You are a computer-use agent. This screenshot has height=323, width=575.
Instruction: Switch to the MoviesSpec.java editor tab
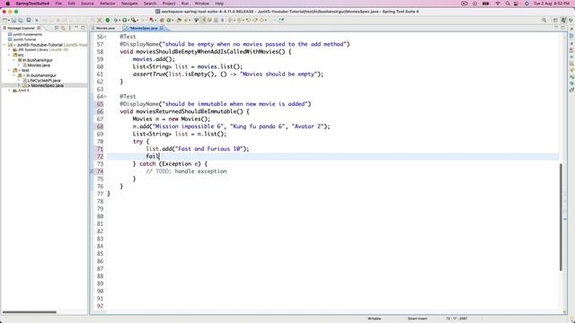144,28
